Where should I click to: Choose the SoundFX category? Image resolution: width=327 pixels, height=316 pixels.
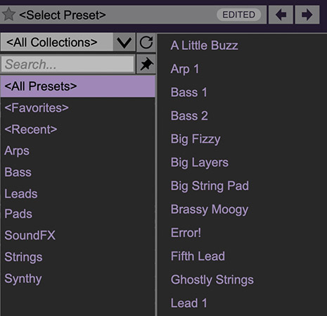[30, 235]
